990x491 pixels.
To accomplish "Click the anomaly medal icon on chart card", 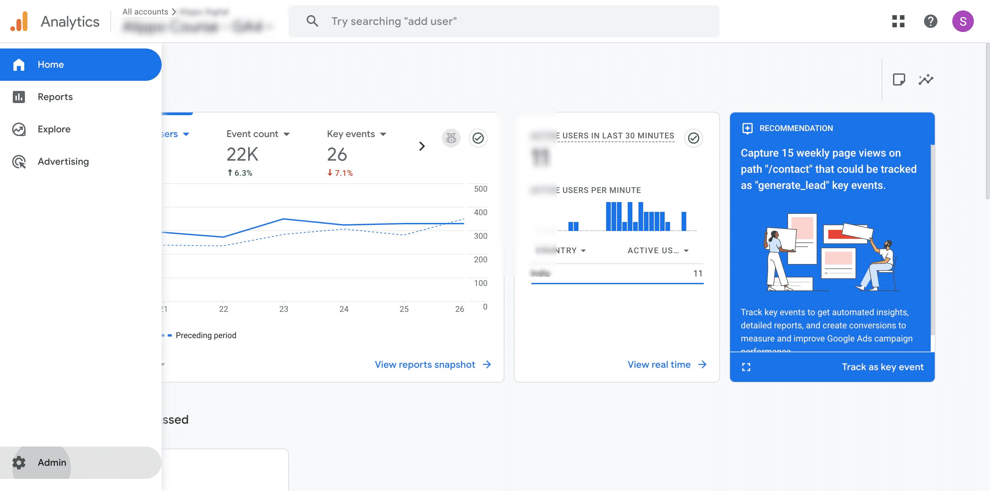I will tap(451, 138).
